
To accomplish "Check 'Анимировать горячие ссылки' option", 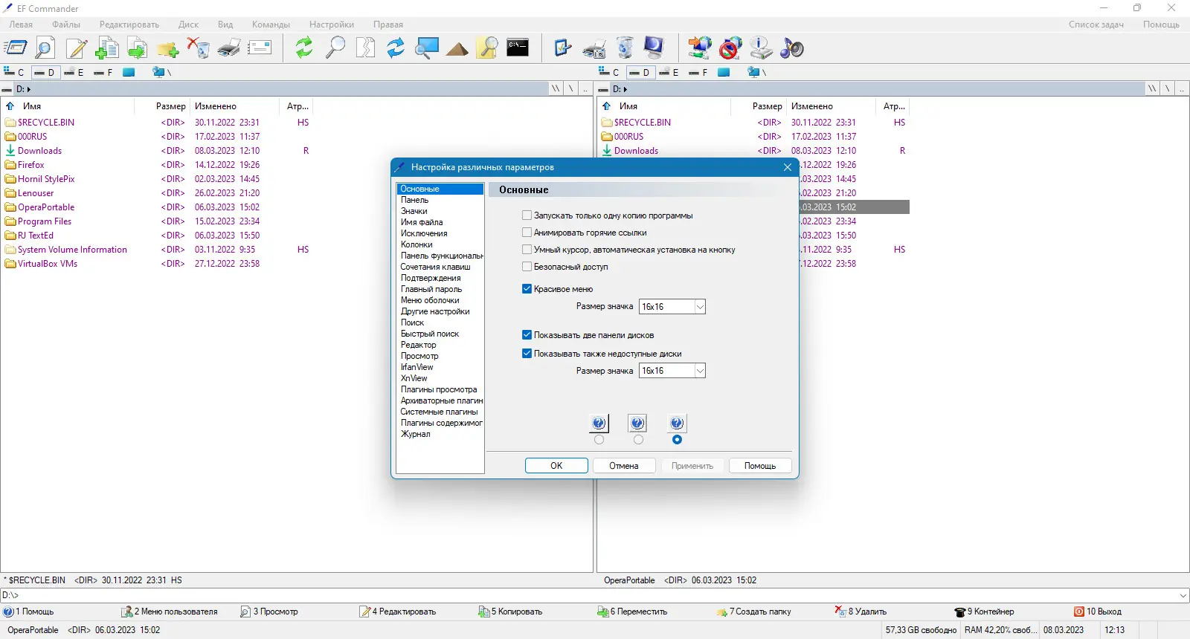I will tap(527, 233).
